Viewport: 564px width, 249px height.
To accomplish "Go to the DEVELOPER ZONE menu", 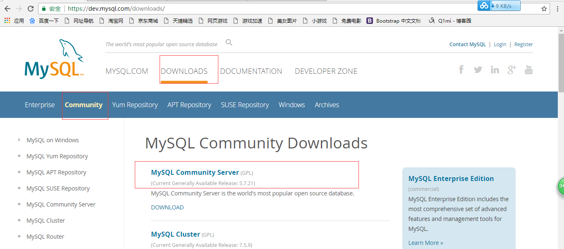I will (x=326, y=71).
